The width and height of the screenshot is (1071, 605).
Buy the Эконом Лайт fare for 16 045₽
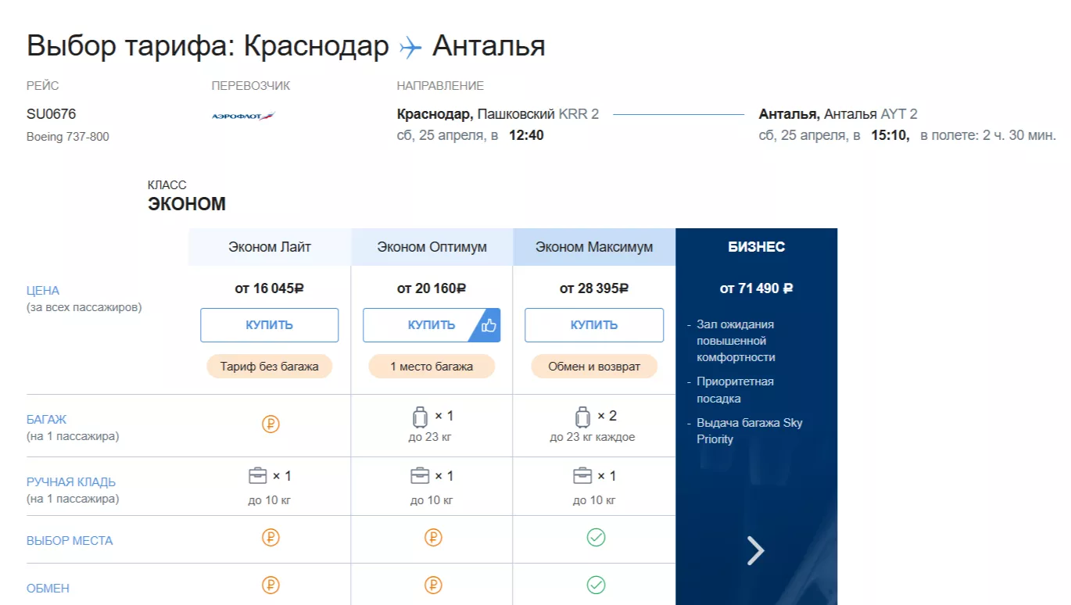coord(270,325)
